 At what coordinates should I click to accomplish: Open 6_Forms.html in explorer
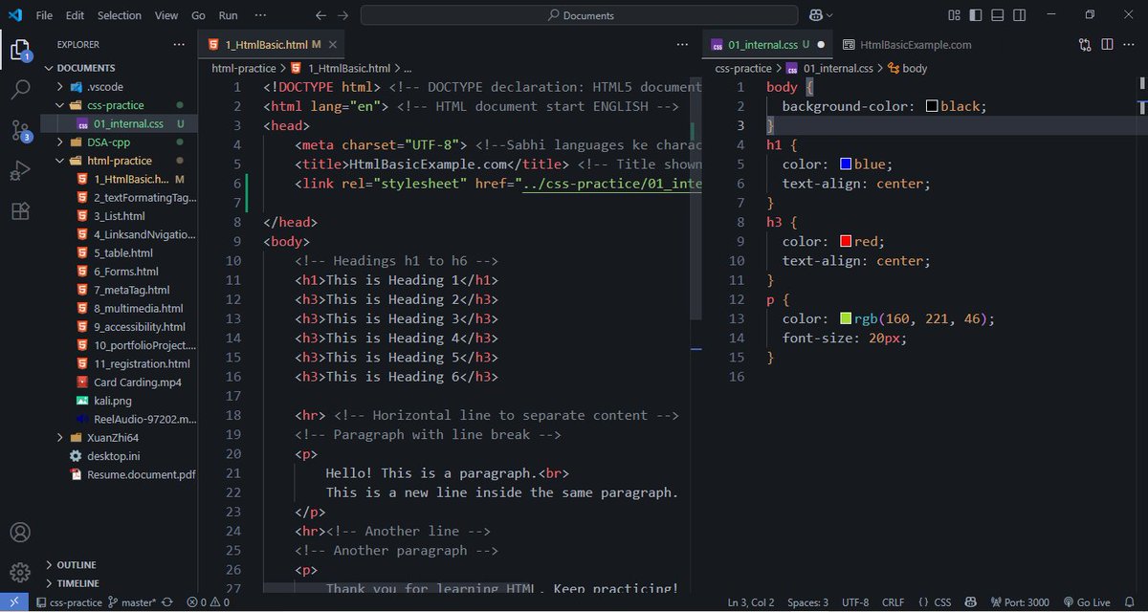pyautogui.click(x=125, y=272)
